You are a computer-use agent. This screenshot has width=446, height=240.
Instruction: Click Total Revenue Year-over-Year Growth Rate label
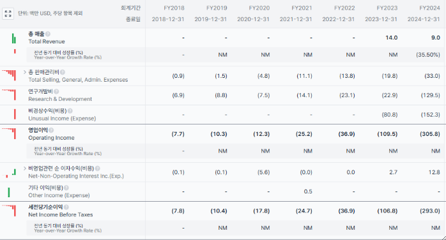[x=68, y=55]
